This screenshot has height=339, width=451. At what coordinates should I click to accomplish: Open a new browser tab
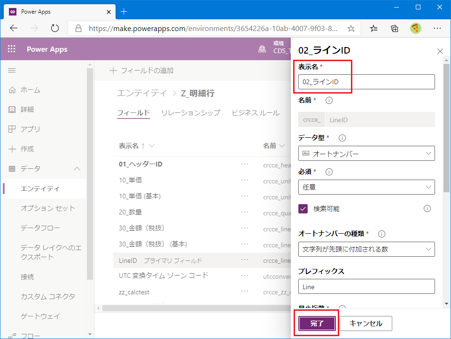click(124, 11)
